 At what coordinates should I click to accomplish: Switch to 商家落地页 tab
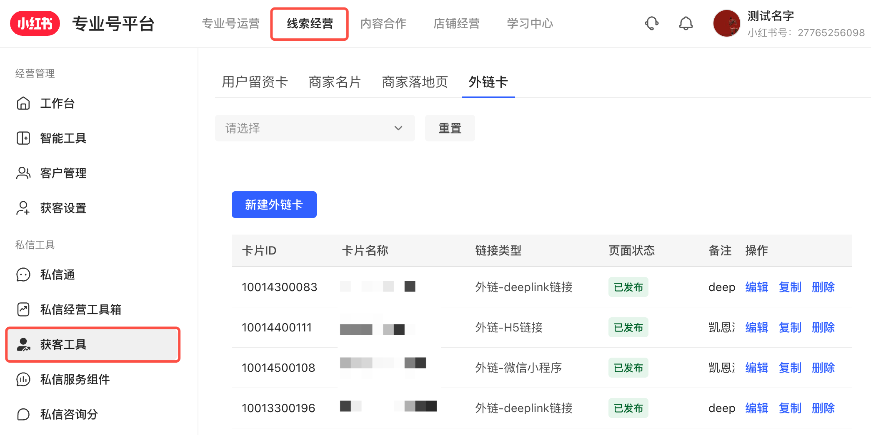(x=415, y=82)
